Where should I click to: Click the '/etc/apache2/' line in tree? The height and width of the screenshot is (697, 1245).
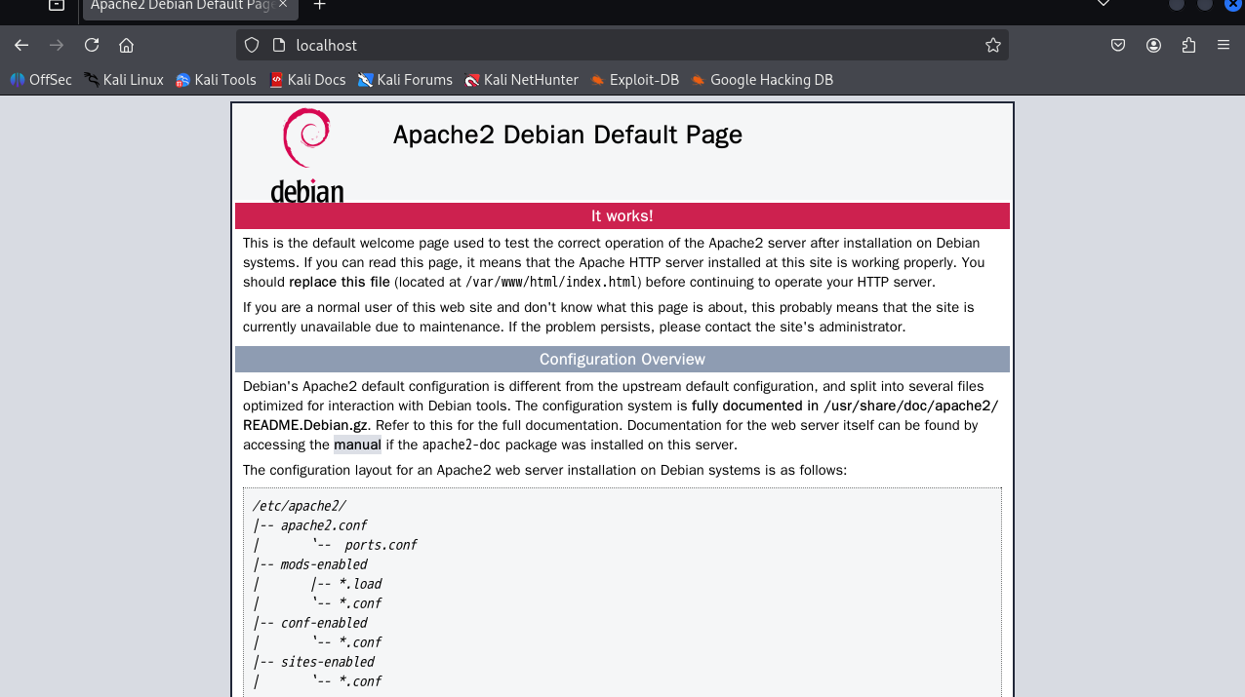299,506
